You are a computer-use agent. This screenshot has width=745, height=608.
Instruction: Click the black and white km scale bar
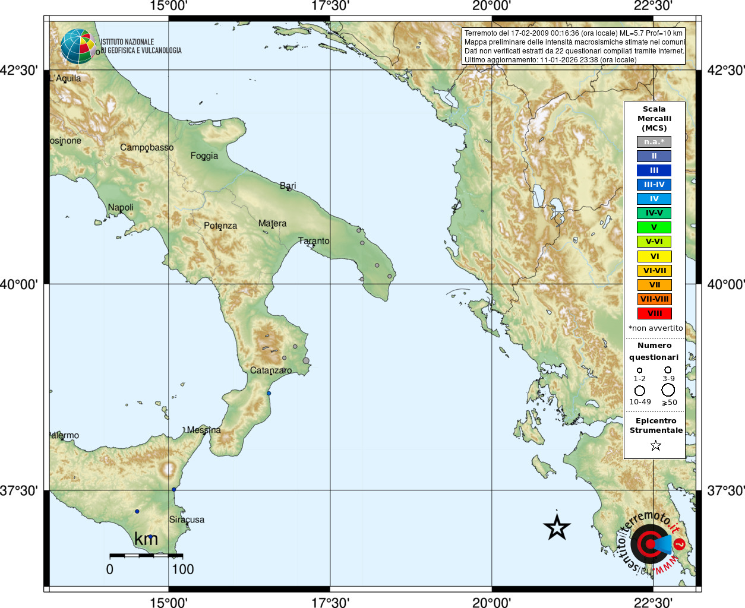[x=146, y=556]
